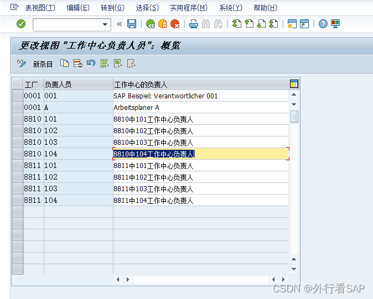Click the Find binoculars icon

206,24
